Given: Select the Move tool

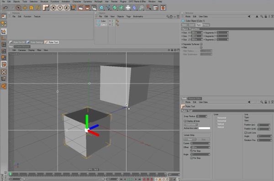Looking at the screenshot, I should point(25,8).
